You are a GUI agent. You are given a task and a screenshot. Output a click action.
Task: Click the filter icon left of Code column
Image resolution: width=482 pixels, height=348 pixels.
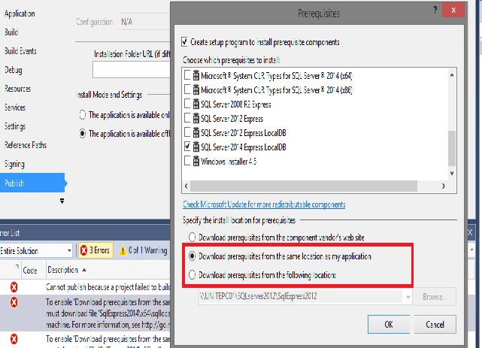(x=17, y=266)
